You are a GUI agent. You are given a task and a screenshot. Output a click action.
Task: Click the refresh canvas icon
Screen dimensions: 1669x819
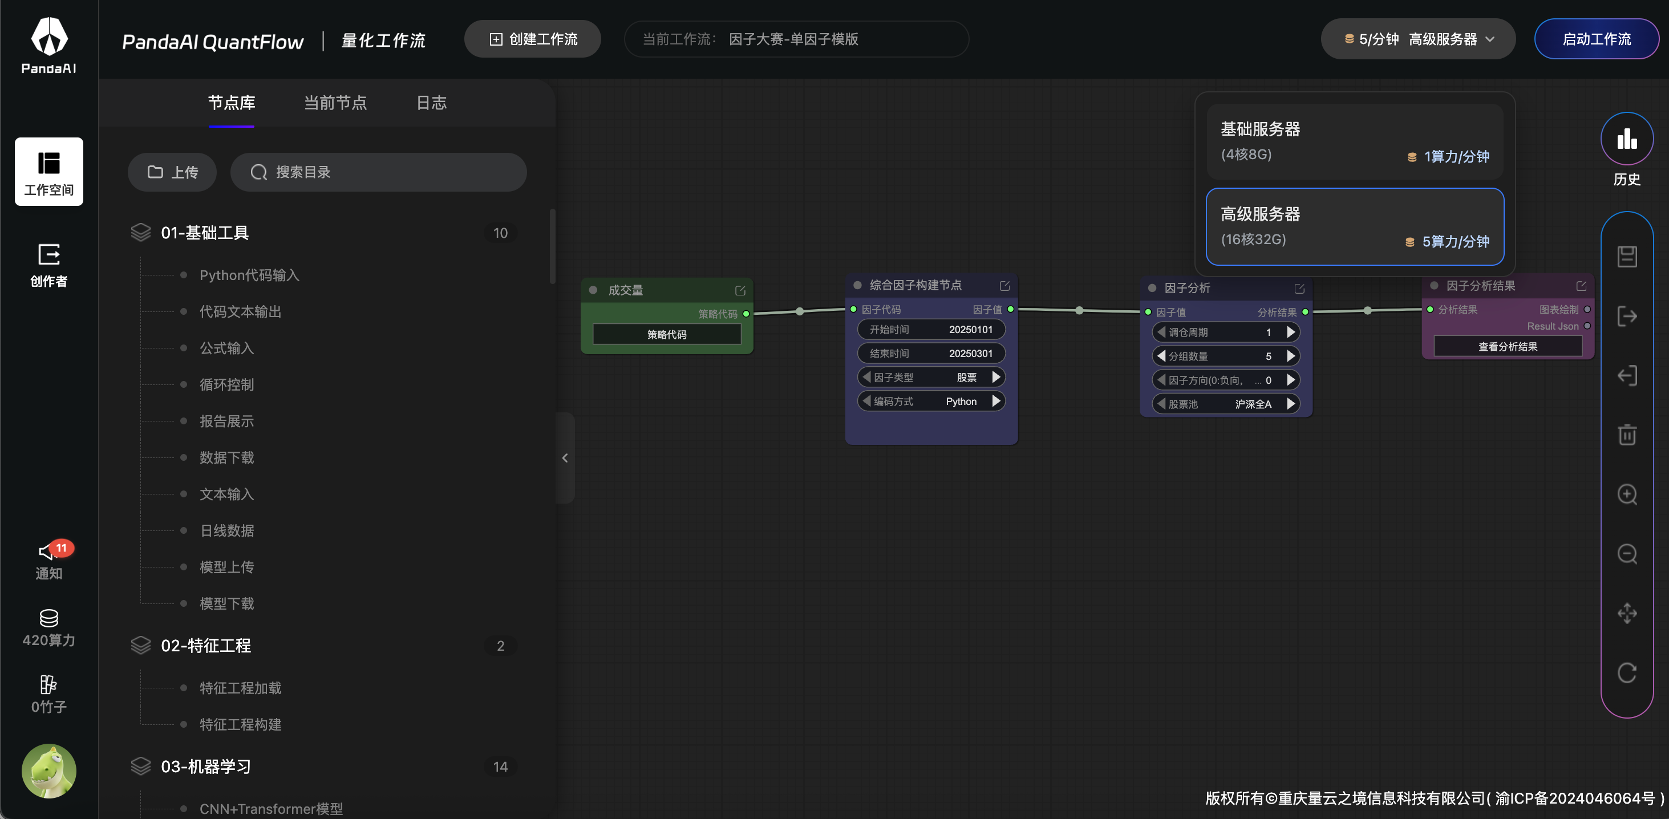pos(1627,672)
